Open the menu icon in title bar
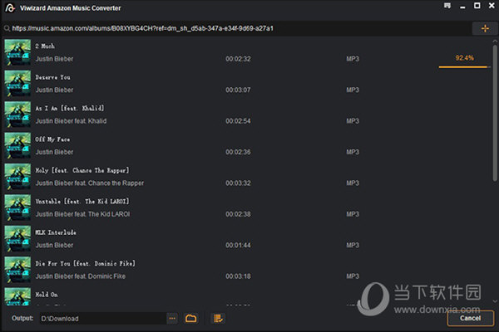The image size is (499, 332). click(447, 6)
